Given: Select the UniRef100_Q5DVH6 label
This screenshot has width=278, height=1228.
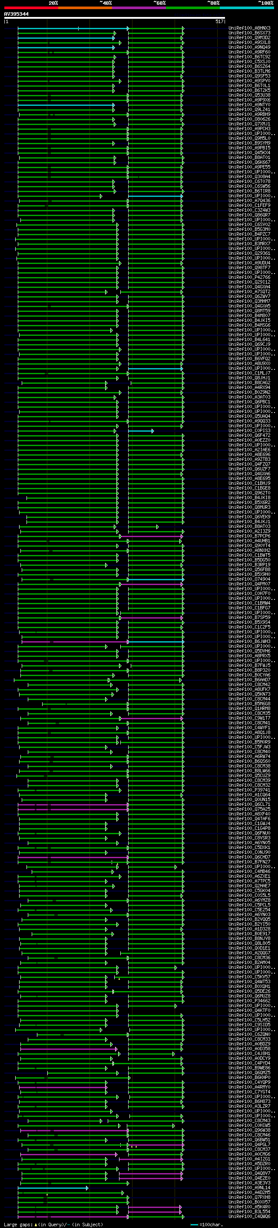Looking at the screenshot, I should tap(249, 651).
